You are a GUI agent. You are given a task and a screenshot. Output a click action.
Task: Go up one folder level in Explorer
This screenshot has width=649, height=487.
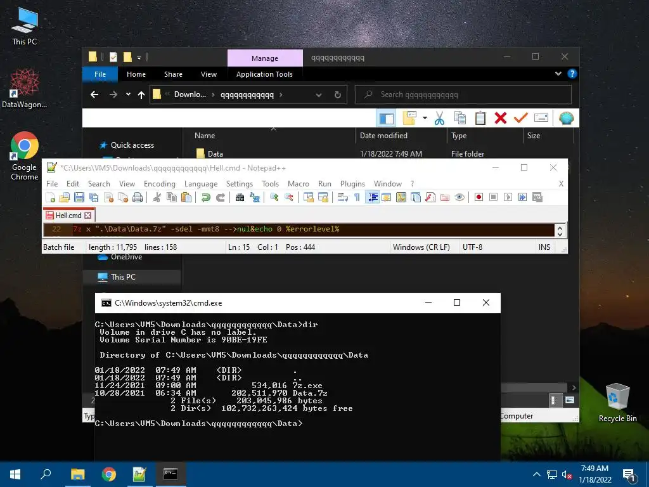141,95
